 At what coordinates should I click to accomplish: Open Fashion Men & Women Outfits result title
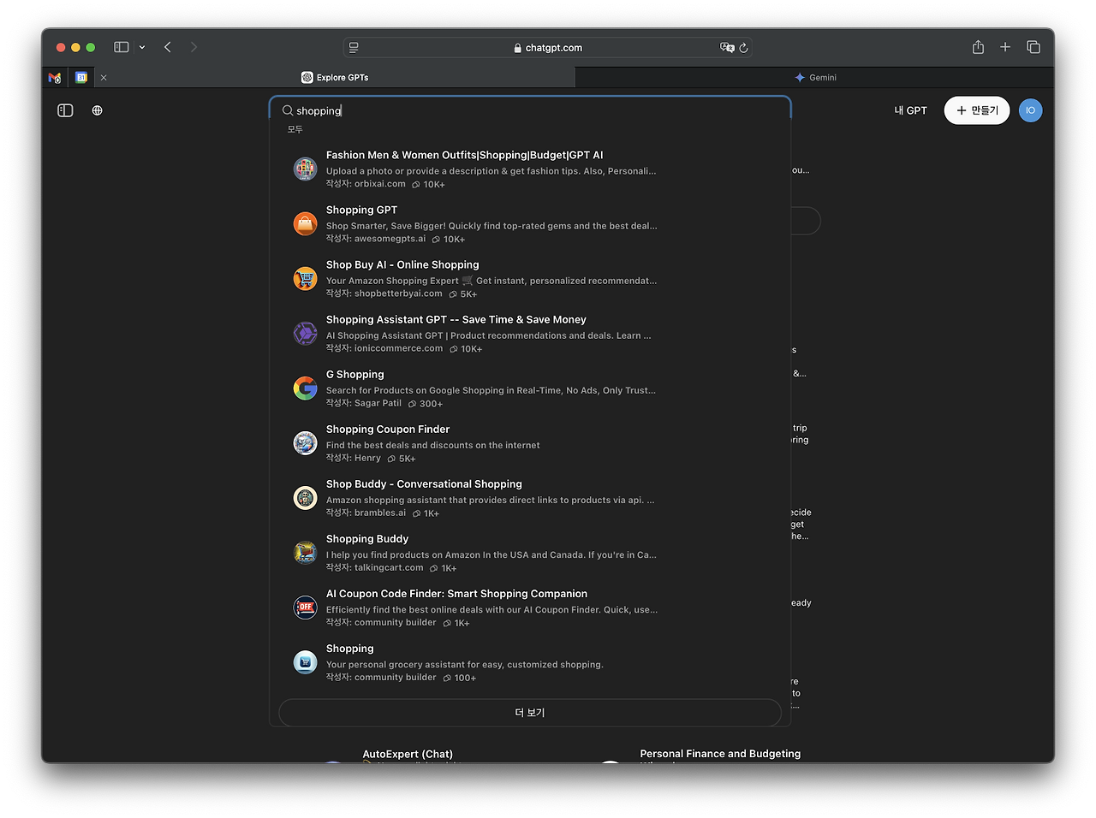point(465,155)
